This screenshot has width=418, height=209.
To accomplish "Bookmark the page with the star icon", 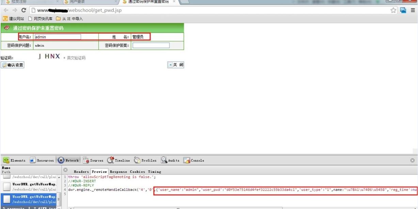I will coord(393,10).
